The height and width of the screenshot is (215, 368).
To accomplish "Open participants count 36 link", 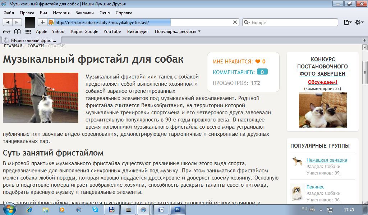I will 337,200.
